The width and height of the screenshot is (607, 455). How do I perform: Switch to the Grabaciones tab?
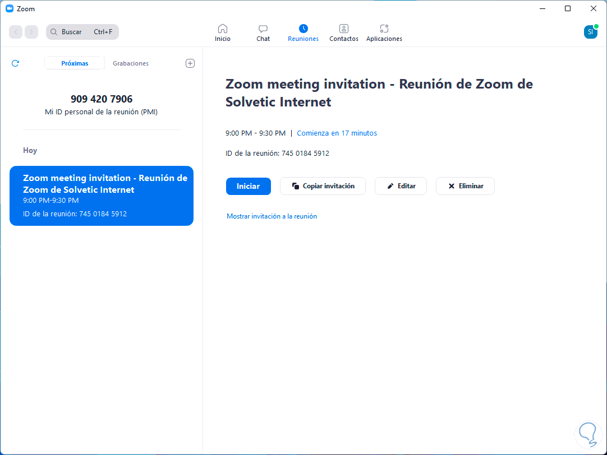(x=131, y=63)
